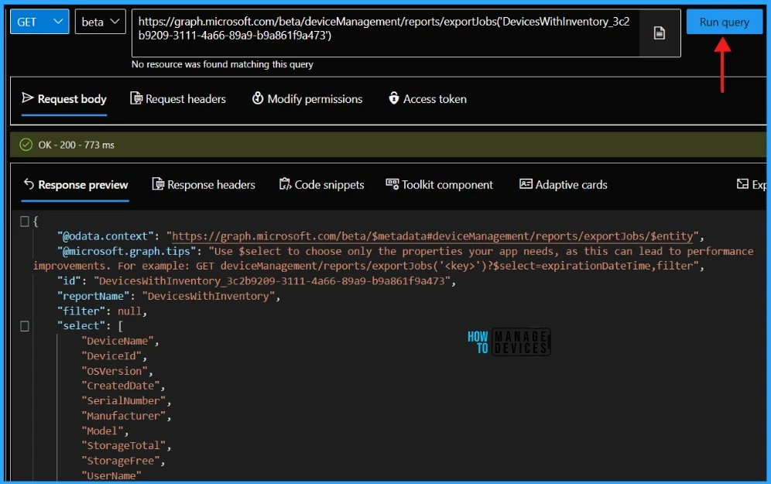Collapse the "select" array

tap(25, 326)
